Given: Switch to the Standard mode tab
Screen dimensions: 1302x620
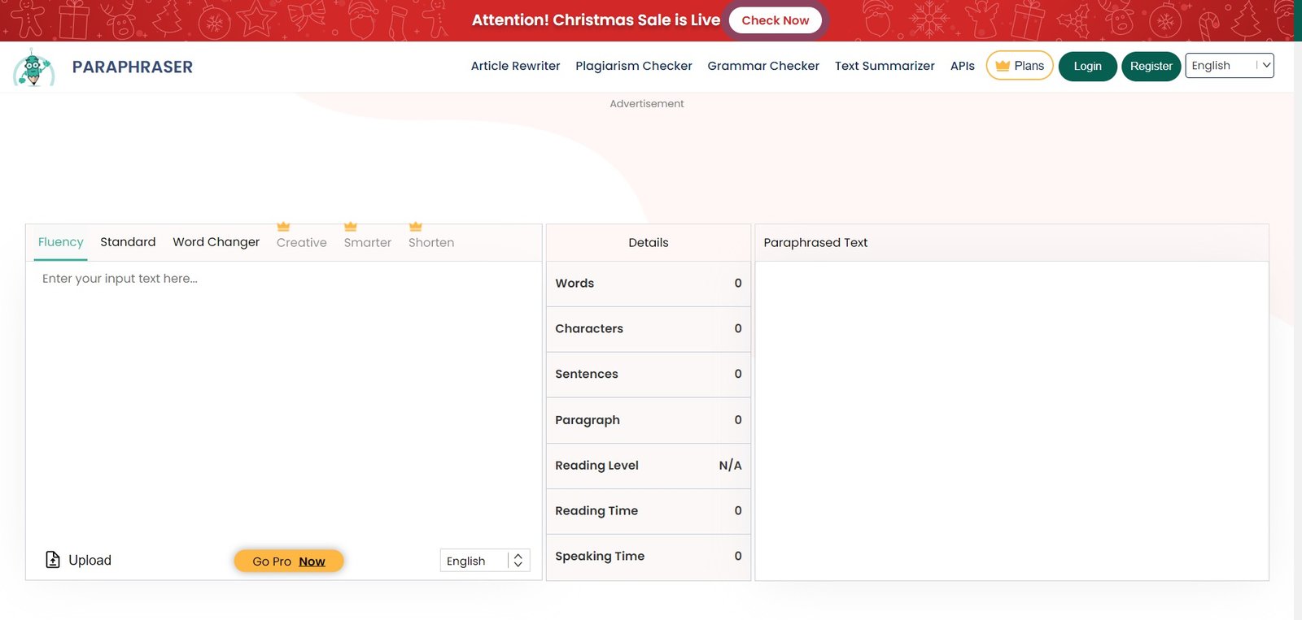Looking at the screenshot, I should tap(128, 242).
